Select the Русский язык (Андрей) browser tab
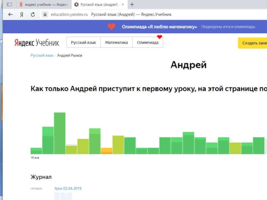 point(99,5)
